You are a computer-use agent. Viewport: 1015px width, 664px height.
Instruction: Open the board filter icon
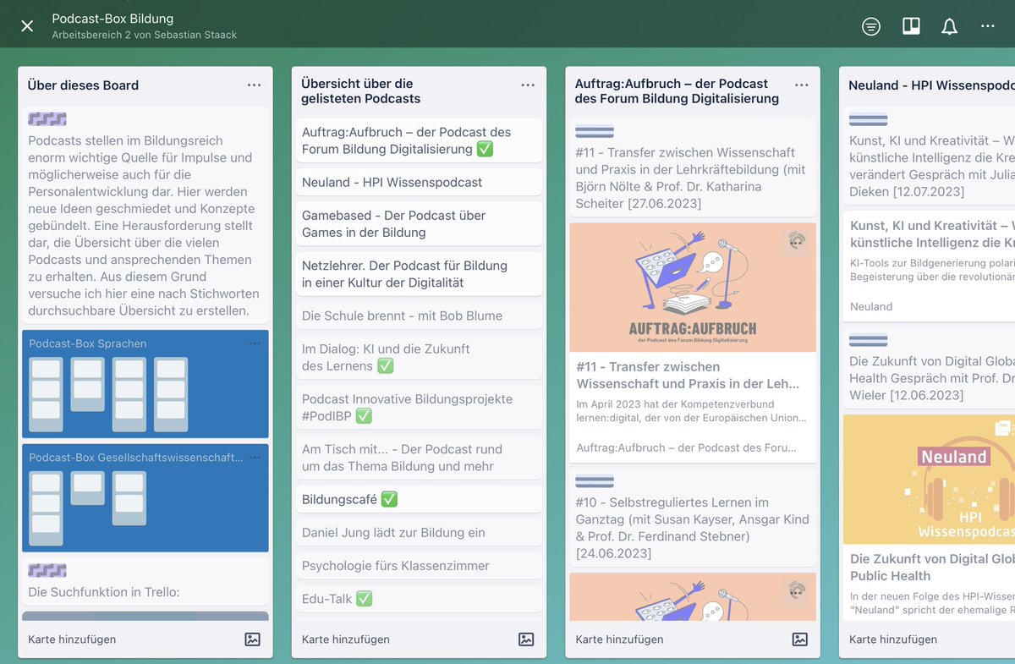click(x=871, y=26)
